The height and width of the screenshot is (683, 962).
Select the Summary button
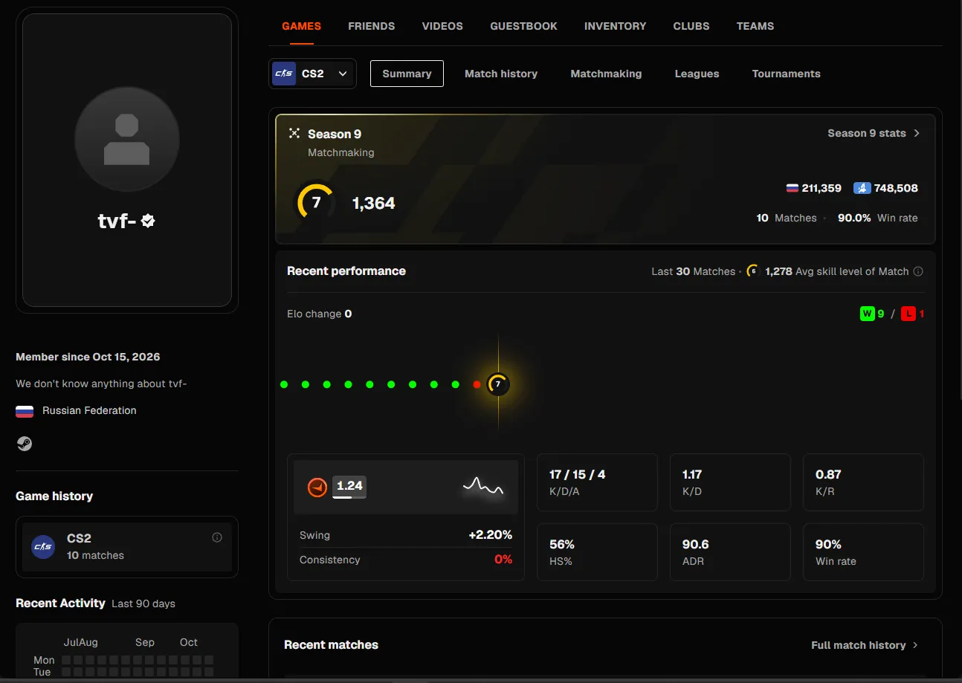(x=407, y=74)
